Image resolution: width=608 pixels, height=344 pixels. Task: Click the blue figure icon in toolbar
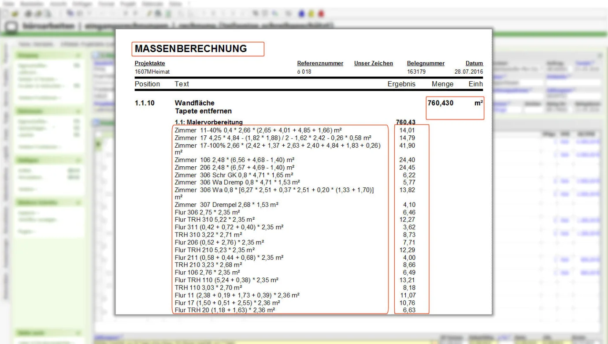pyautogui.click(x=301, y=14)
